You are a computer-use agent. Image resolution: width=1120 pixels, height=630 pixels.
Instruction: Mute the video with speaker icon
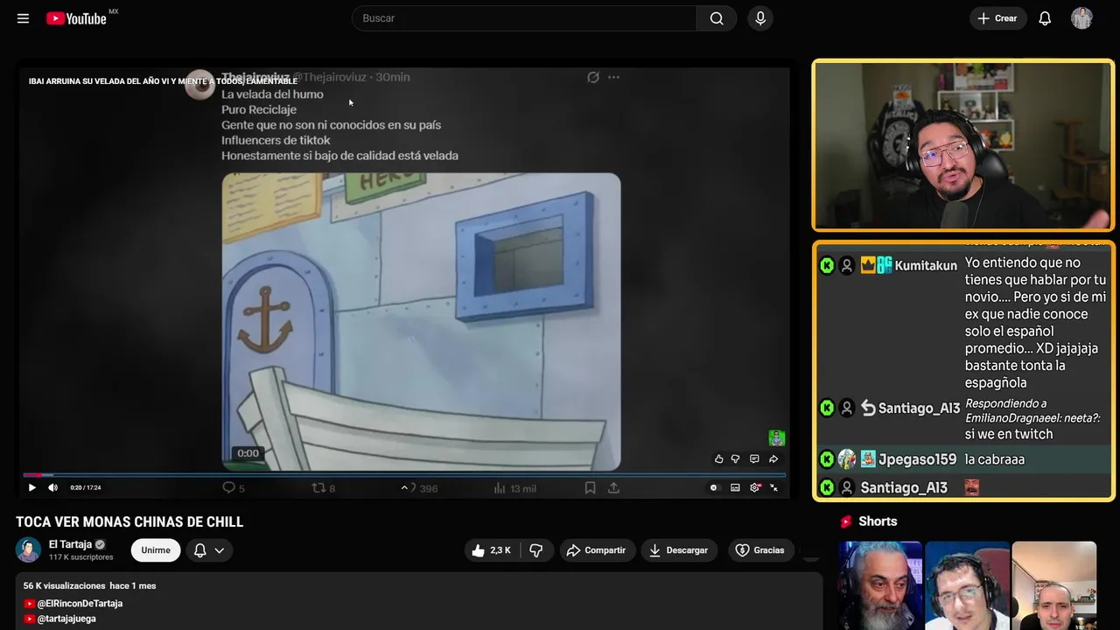coord(53,487)
